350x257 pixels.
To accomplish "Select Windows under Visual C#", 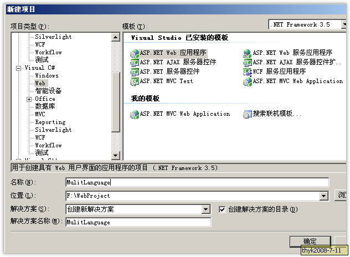I will (x=47, y=75).
